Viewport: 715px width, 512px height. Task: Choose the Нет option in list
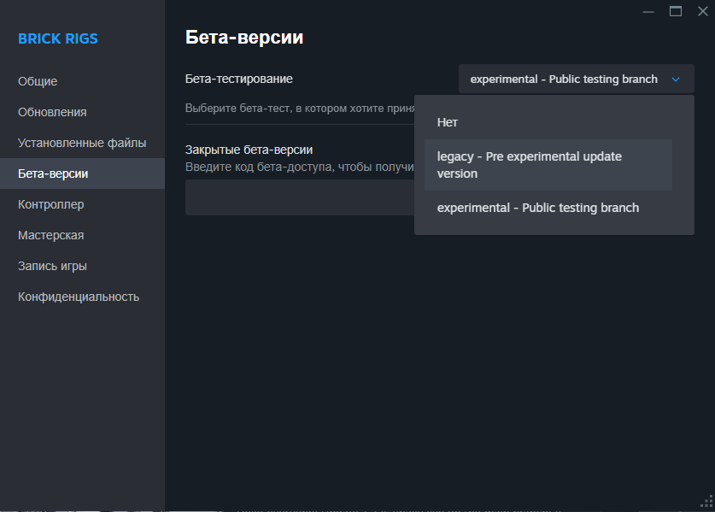pos(548,122)
